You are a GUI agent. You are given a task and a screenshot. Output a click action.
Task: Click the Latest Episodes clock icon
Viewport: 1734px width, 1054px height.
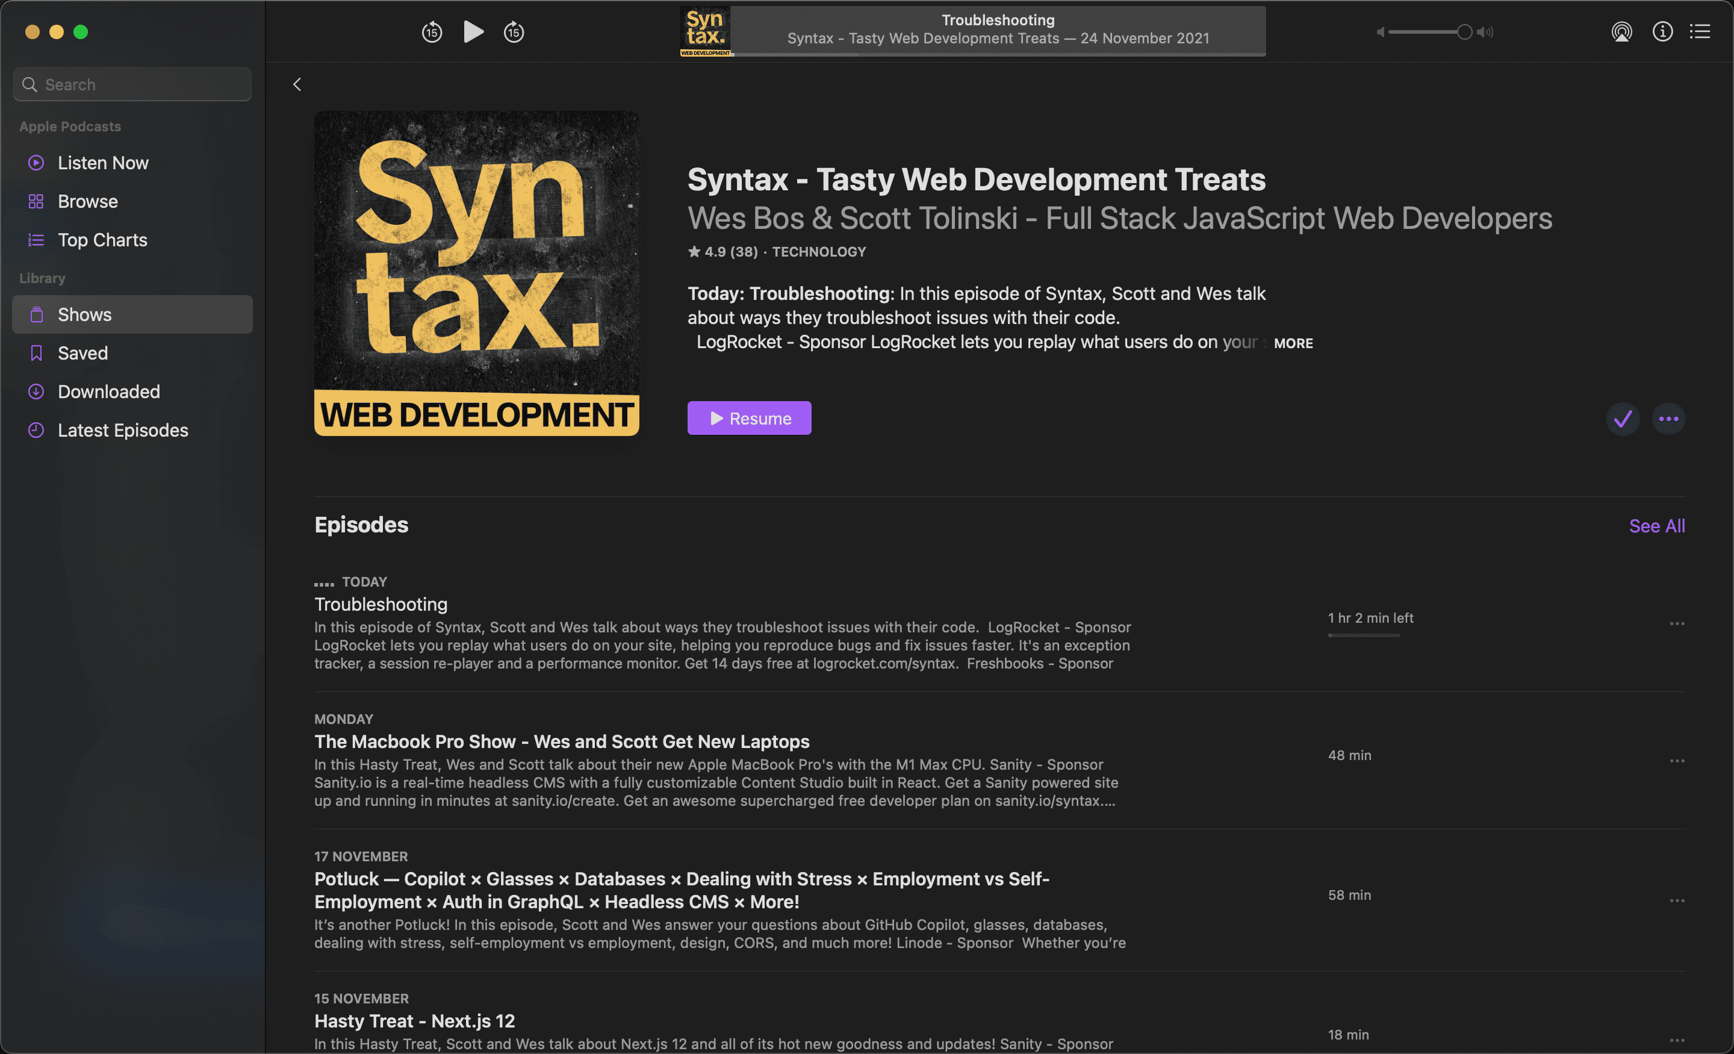coord(36,430)
